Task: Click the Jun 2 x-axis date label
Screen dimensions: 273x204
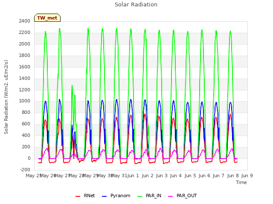Action: (x=148, y=176)
